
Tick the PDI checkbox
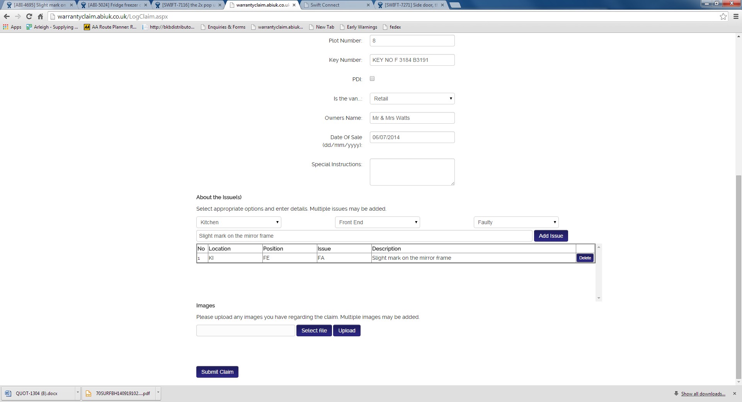[372, 78]
